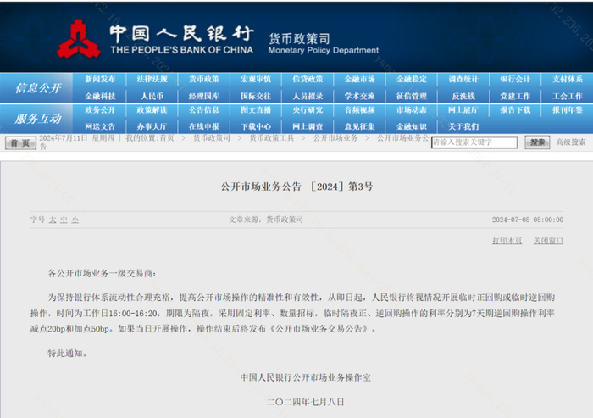Select 报刊年鉴 menu item
This screenshot has height=418, width=593.
[x=568, y=110]
